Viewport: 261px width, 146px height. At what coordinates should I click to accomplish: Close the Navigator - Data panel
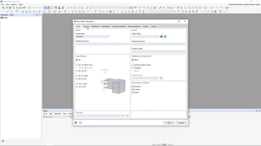click(x=40, y=15)
